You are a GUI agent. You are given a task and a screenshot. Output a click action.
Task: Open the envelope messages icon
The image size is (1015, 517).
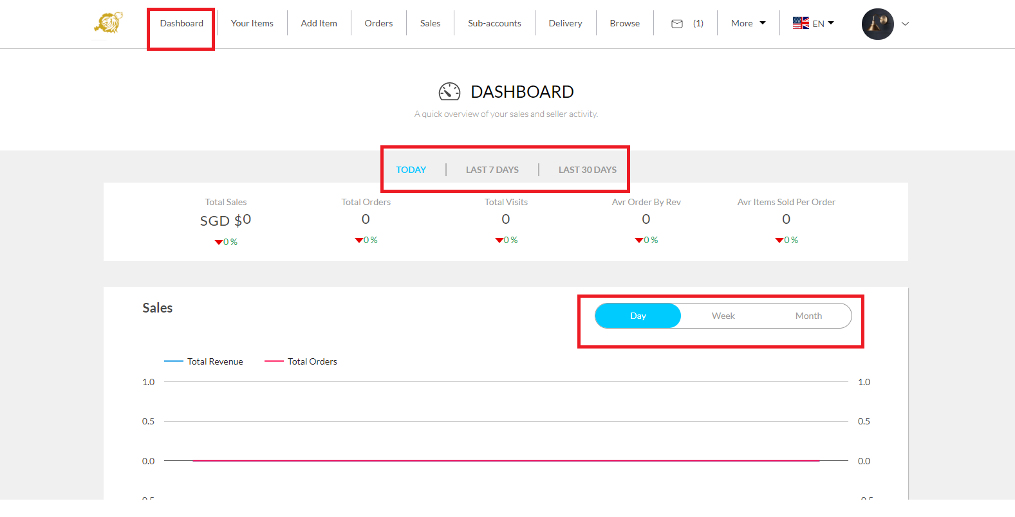pyautogui.click(x=677, y=24)
